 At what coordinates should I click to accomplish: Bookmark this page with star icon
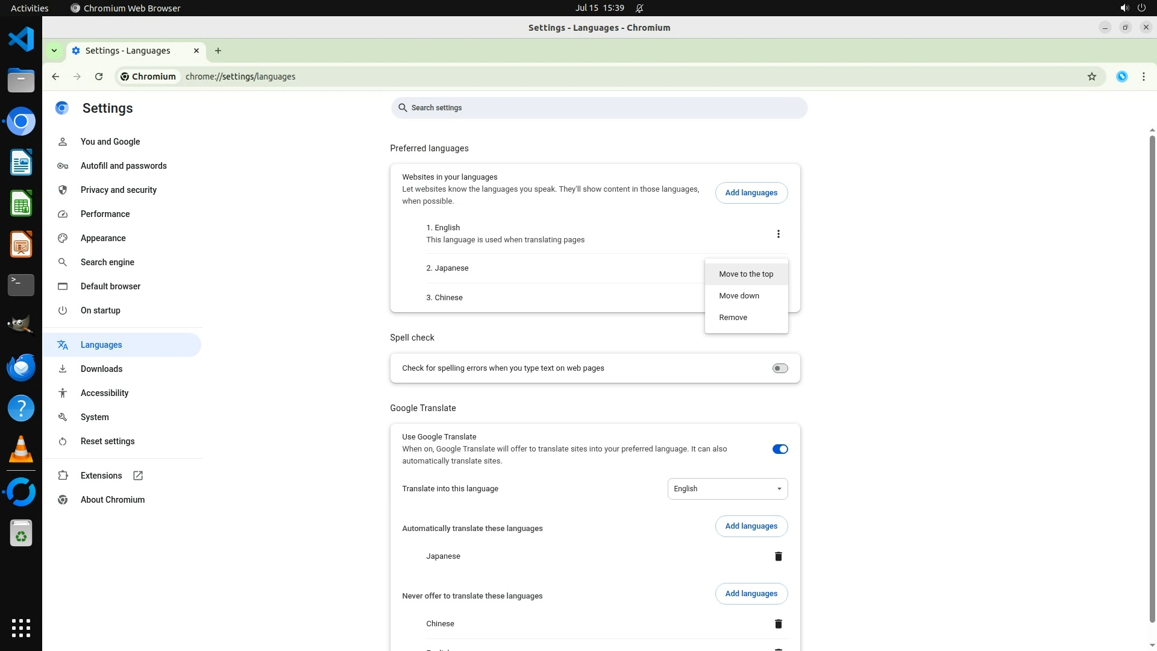(x=1091, y=77)
